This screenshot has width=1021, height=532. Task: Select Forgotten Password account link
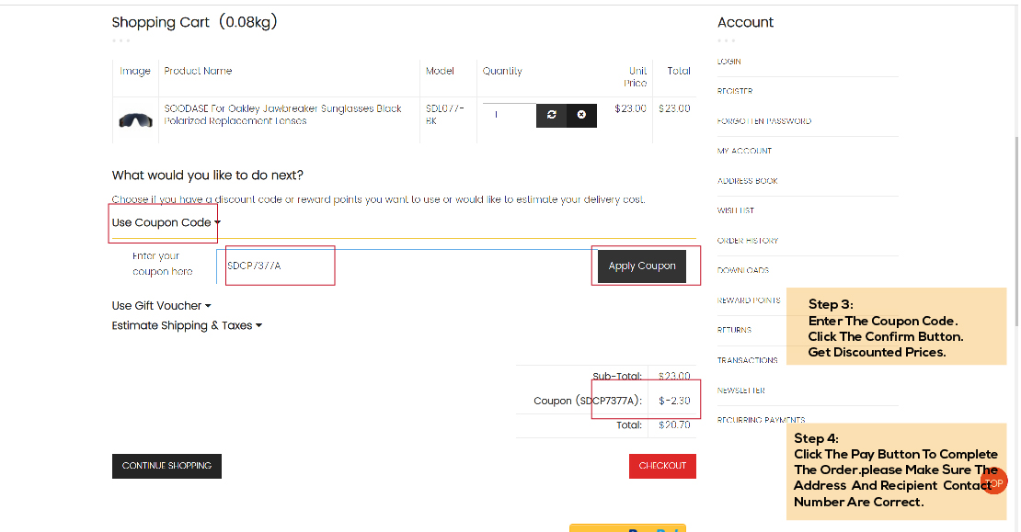[763, 121]
